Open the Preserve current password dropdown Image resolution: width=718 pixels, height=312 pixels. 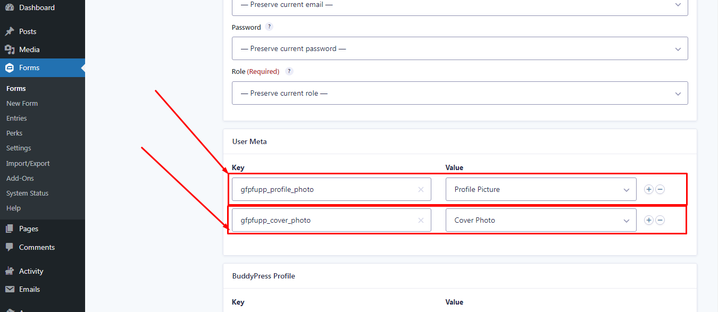coord(460,48)
